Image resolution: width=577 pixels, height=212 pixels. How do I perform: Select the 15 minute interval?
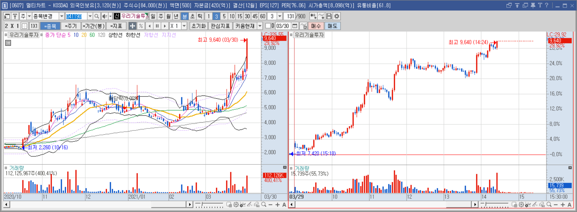click(240, 16)
